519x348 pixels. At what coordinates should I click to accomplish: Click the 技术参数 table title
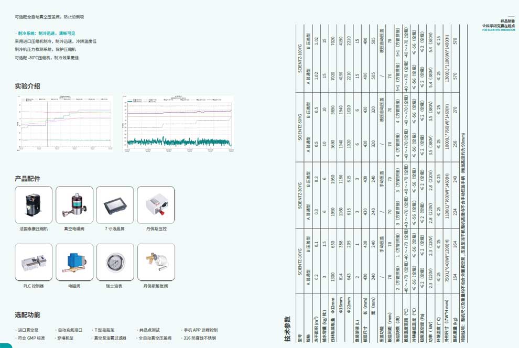pos(287,329)
